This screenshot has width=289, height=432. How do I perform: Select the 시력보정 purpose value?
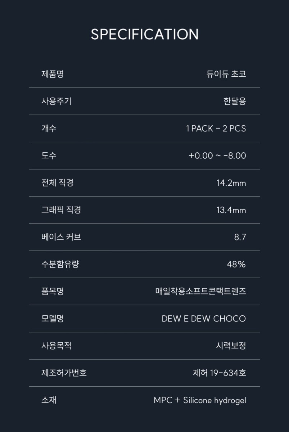(231, 346)
